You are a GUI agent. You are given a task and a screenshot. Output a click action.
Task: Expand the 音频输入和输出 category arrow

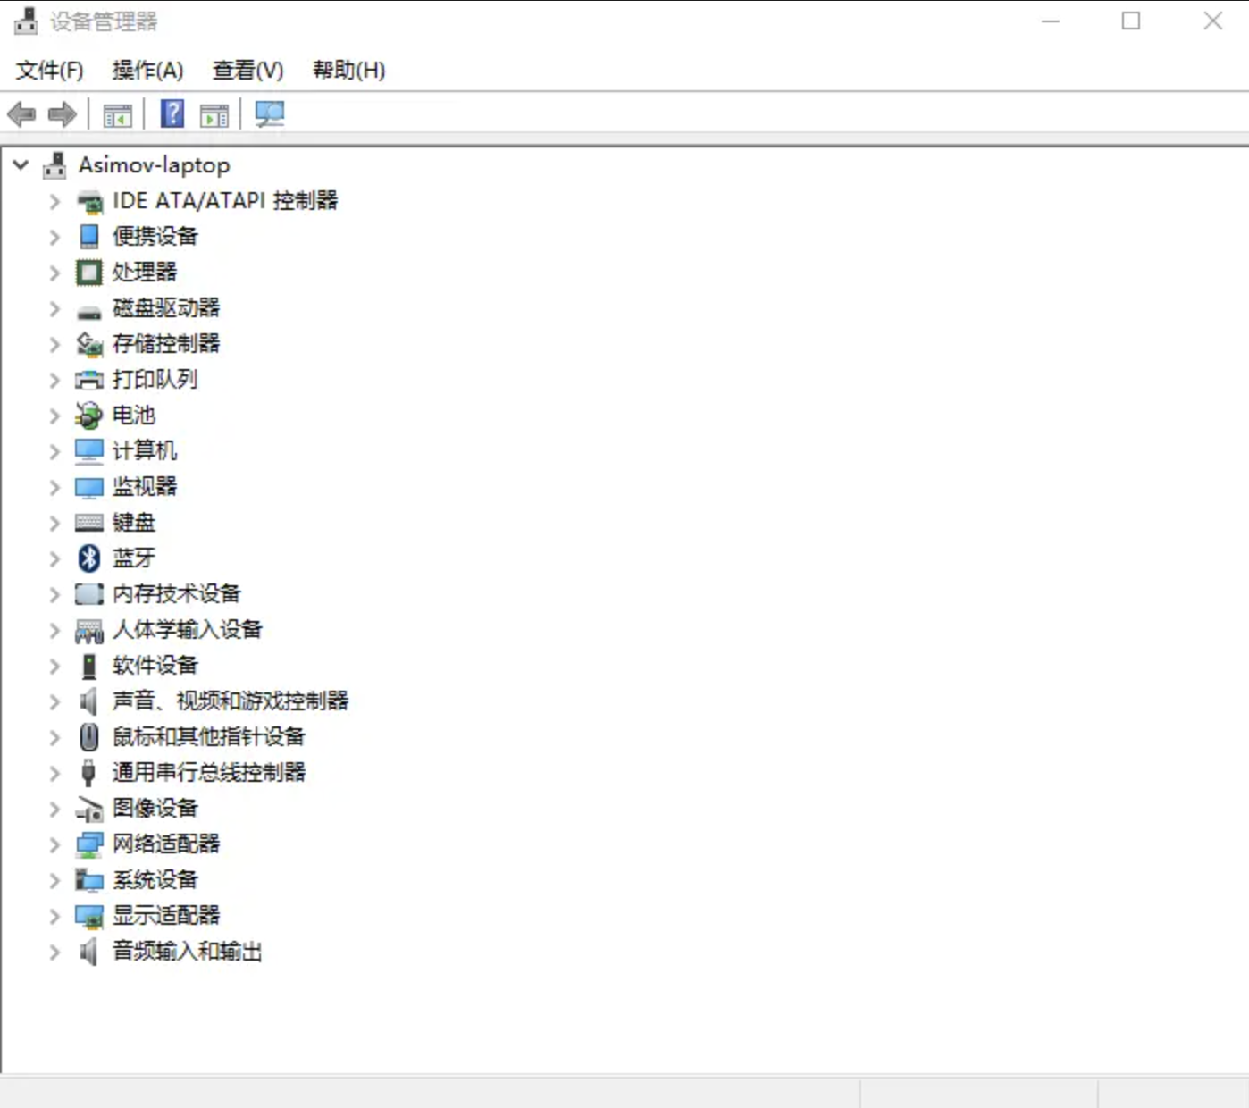tap(54, 952)
